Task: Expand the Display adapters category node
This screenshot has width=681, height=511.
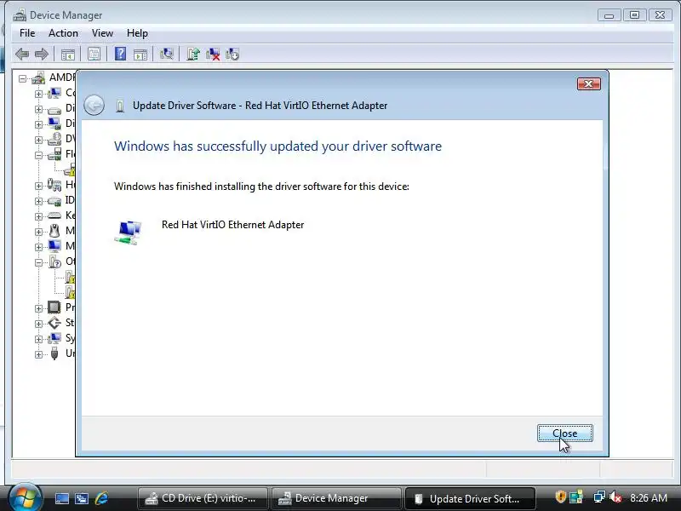Action: 38,124
